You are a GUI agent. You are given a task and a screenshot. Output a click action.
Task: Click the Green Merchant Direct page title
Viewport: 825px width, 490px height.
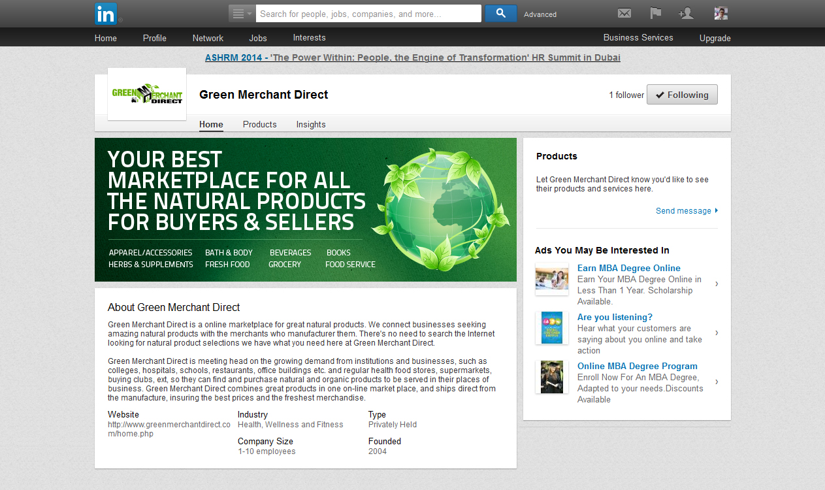[264, 95]
